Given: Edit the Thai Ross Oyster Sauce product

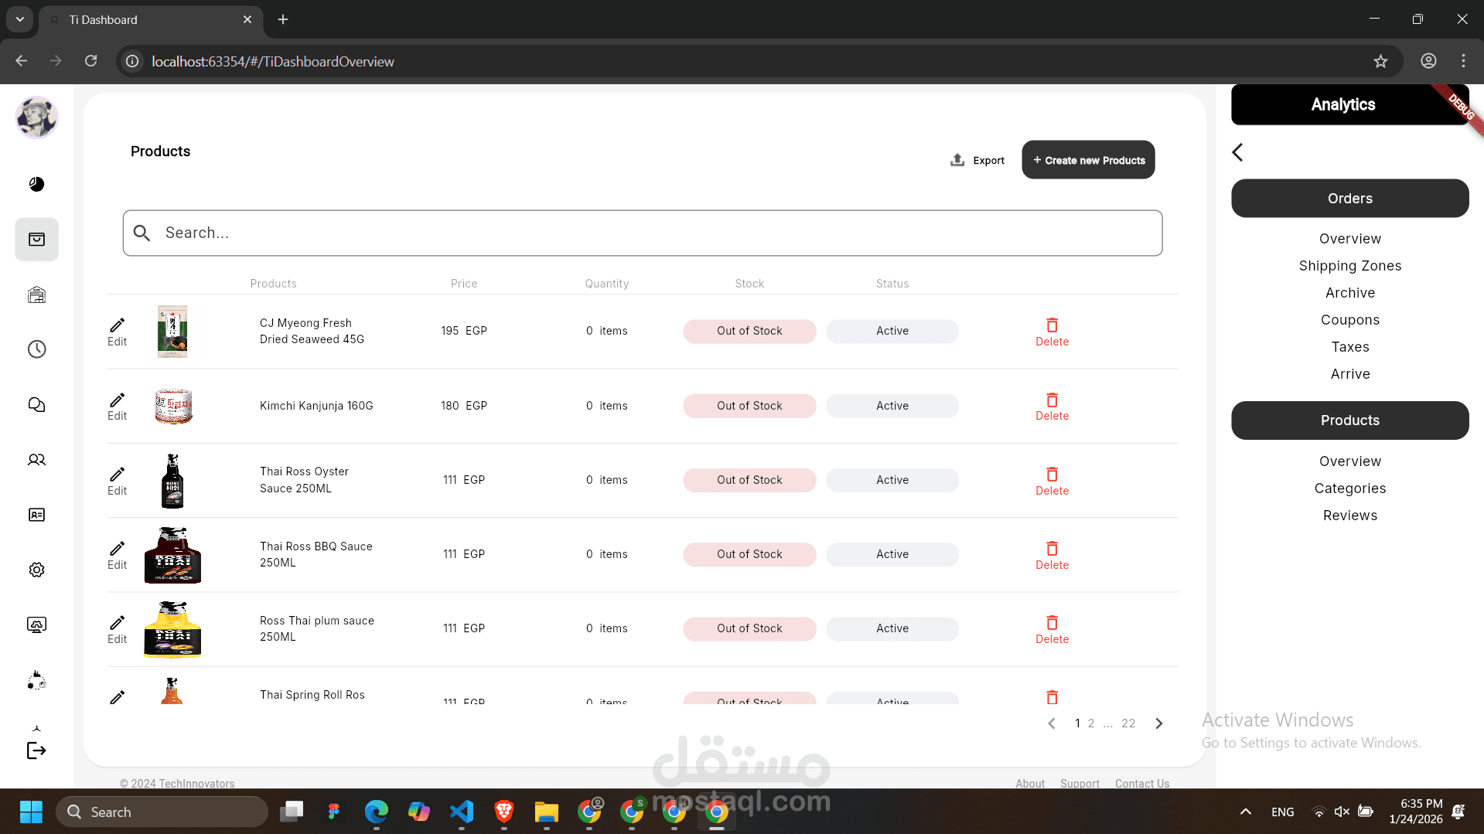Looking at the screenshot, I should [118, 482].
